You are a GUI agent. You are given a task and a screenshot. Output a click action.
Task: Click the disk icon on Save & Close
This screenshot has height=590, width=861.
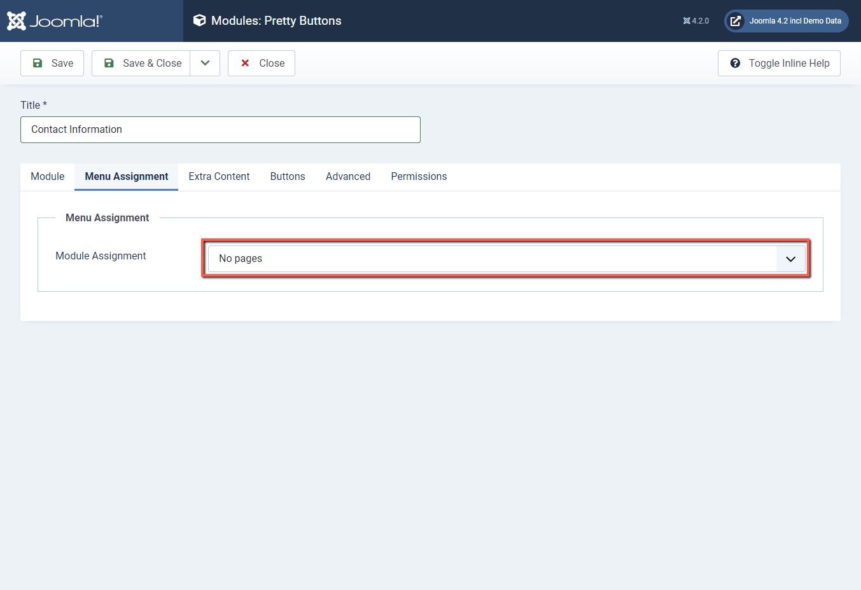(109, 62)
